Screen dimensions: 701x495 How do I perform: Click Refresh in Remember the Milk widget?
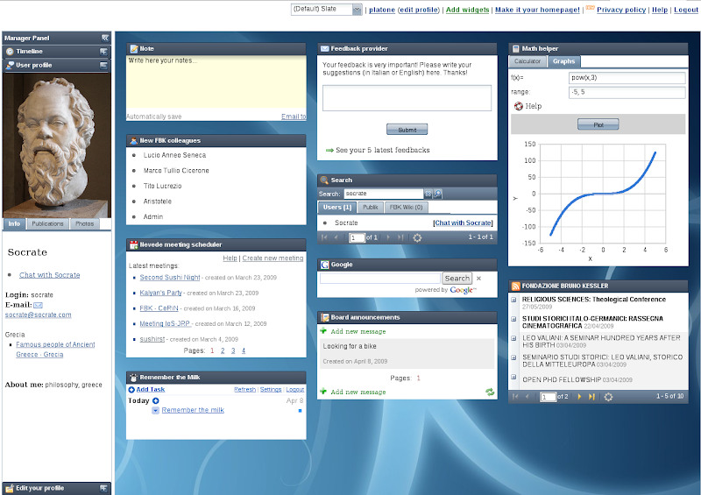(245, 390)
